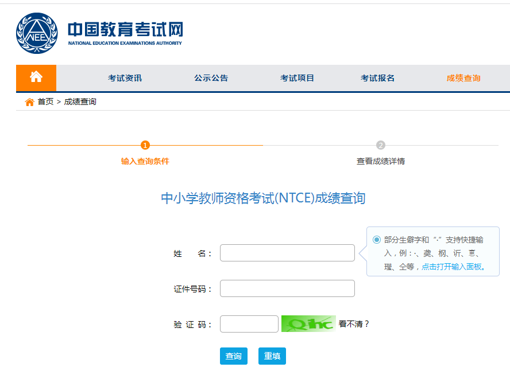
Task: Click 输入查询条件 step label
Action: coord(145,161)
